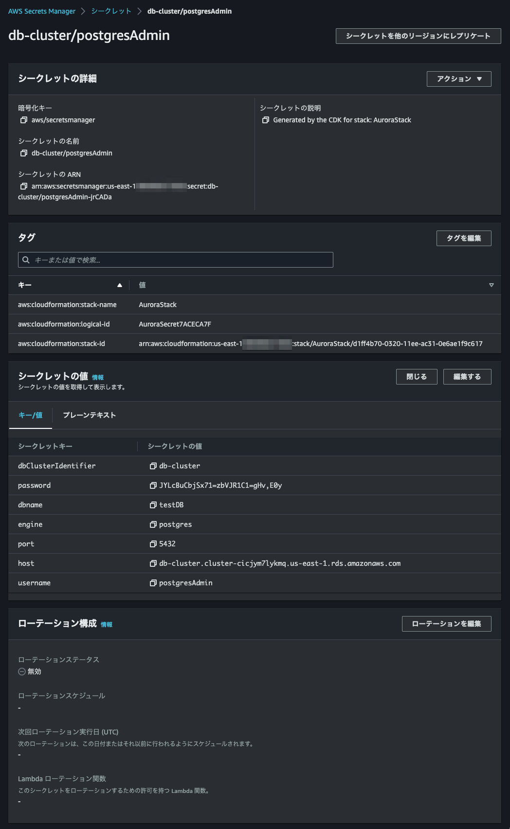Copy the username postgresAdmin
The width and height of the screenshot is (510, 829).
152,582
